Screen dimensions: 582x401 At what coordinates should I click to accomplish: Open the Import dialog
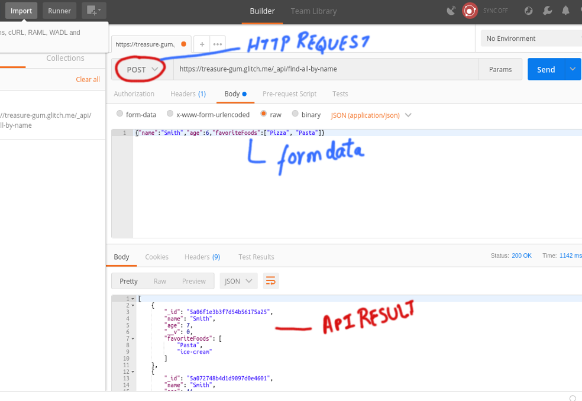(x=21, y=10)
